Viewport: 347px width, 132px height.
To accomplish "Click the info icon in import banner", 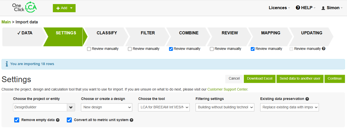I will [x=7, y=64].
